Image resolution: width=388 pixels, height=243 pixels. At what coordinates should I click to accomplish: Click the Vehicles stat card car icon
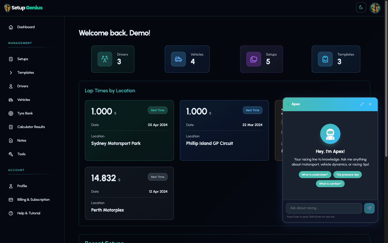coord(178,59)
